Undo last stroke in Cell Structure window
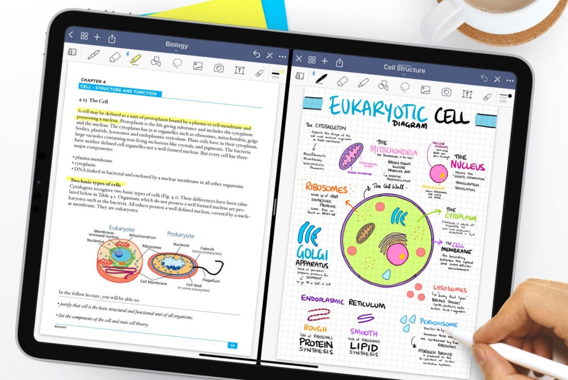Image resolution: width=568 pixels, height=380 pixels. (484, 78)
